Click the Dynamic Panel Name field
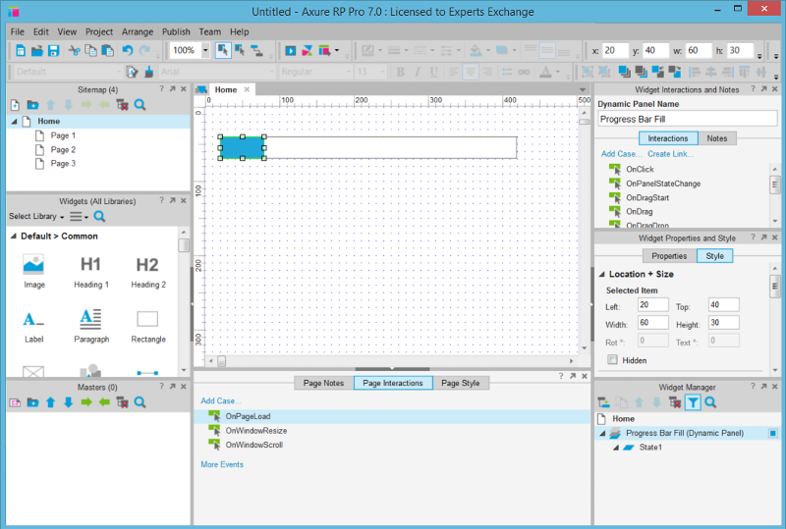 (687, 119)
